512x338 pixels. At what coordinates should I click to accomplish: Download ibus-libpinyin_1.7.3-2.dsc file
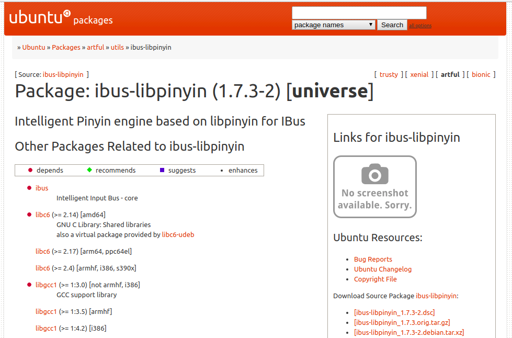394,312
